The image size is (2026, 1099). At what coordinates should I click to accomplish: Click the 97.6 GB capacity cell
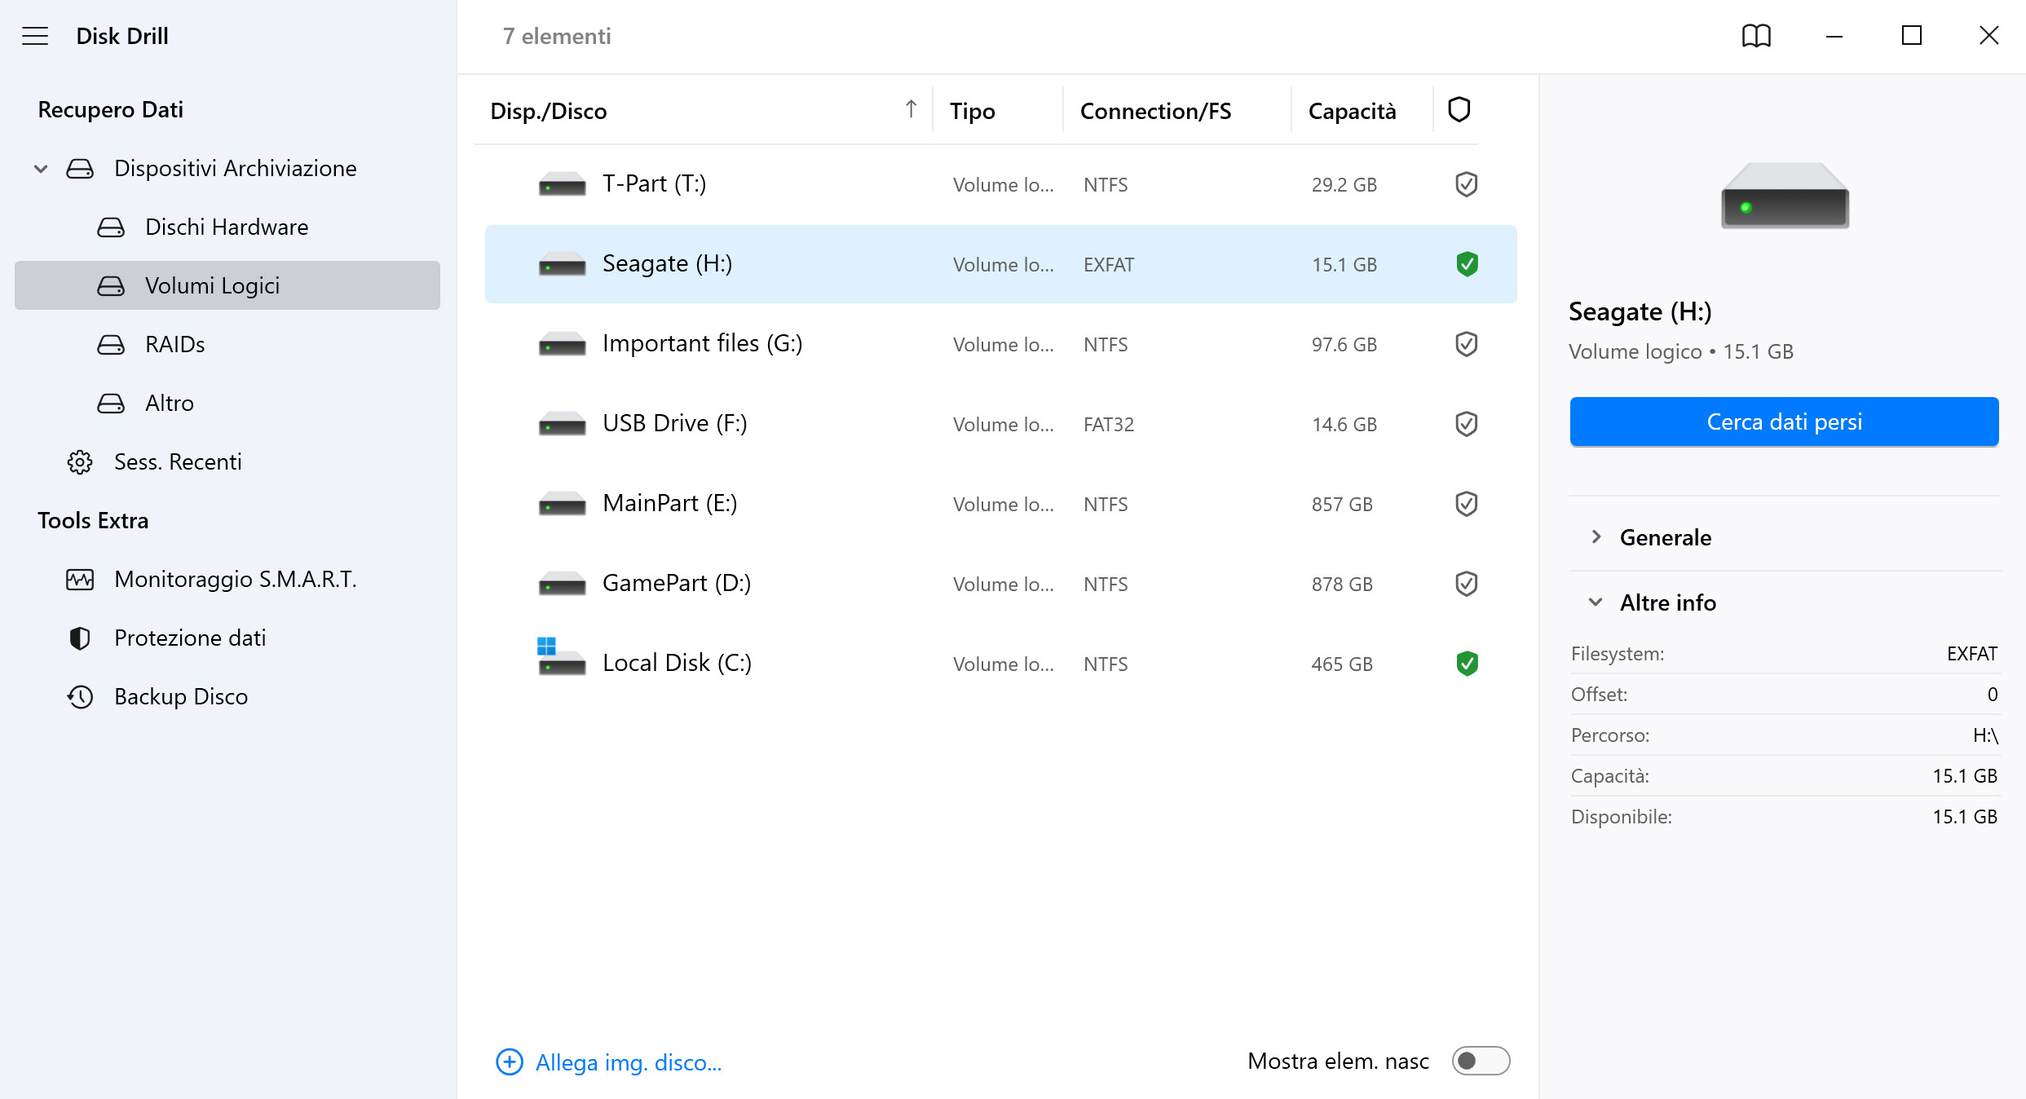1344,345
